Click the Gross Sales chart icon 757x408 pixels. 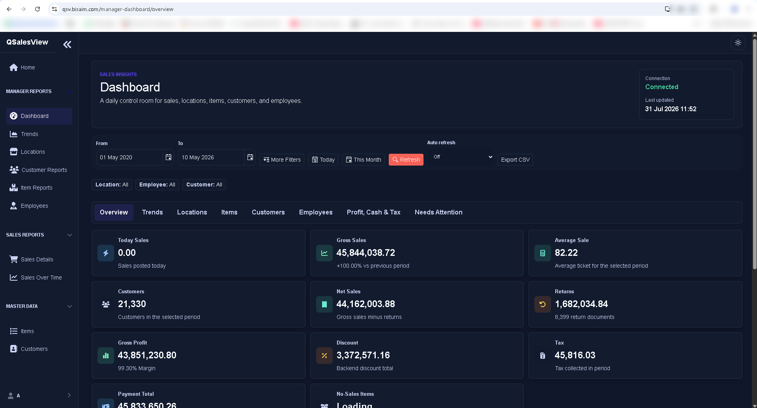point(324,253)
